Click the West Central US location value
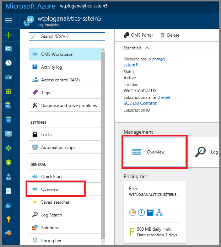 coord(140,90)
